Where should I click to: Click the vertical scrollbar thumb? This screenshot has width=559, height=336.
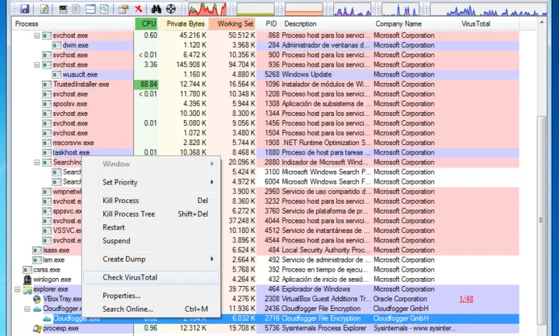tap(542, 220)
